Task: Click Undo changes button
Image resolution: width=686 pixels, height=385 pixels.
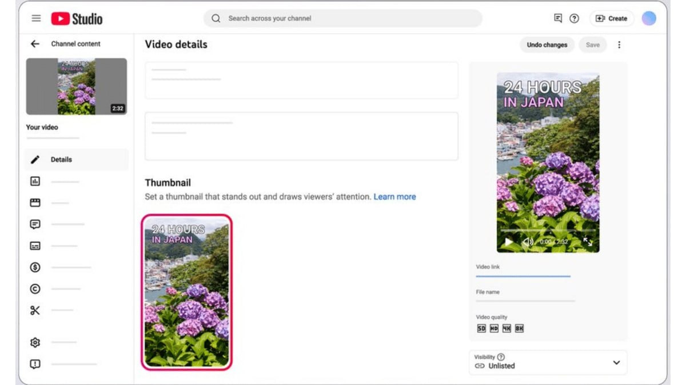Action: pos(547,44)
